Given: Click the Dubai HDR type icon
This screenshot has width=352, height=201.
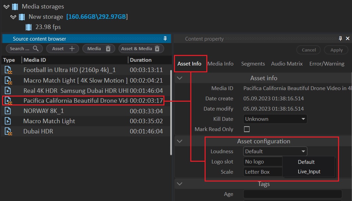Looking at the screenshot, I should (x=8, y=131).
